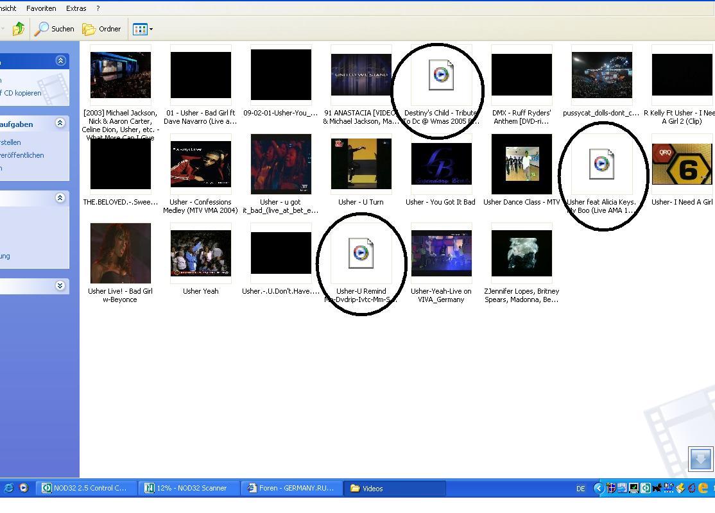
Task: Click the network connection tray icon
Action: tap(669, 489)
